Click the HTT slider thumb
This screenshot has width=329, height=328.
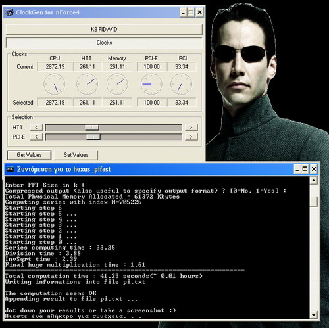[92, 128]
